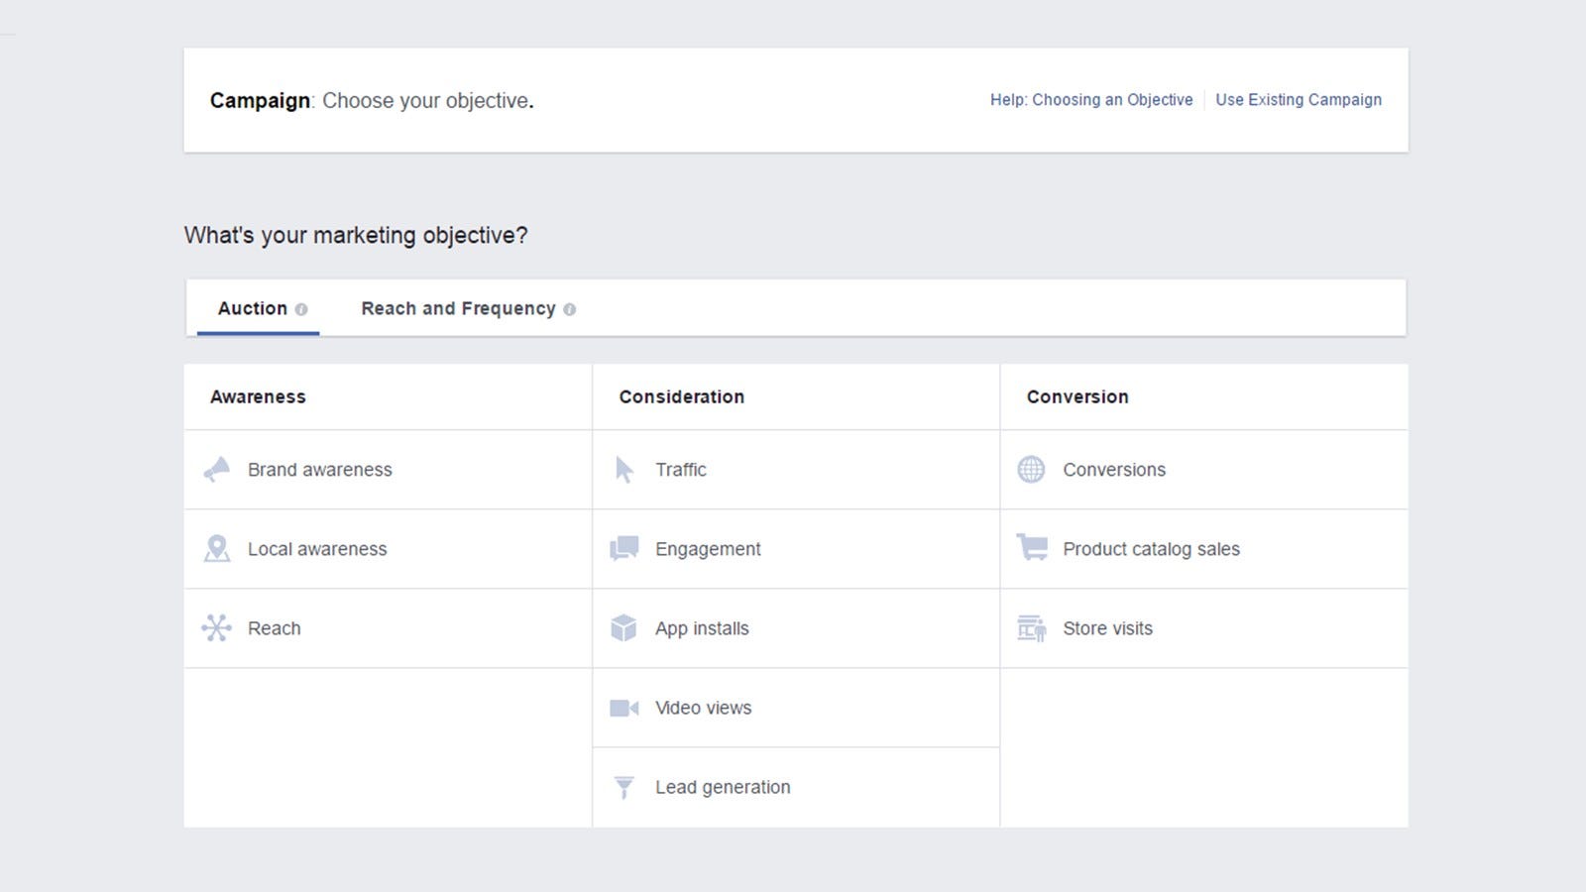Click the Store visits shop icon
Image resolution: width=1586 pixels, height=892 pixels.
pos(1031,627)
